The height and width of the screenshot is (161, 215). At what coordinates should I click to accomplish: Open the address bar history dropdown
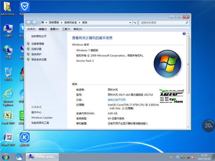(x=130, y=22)
